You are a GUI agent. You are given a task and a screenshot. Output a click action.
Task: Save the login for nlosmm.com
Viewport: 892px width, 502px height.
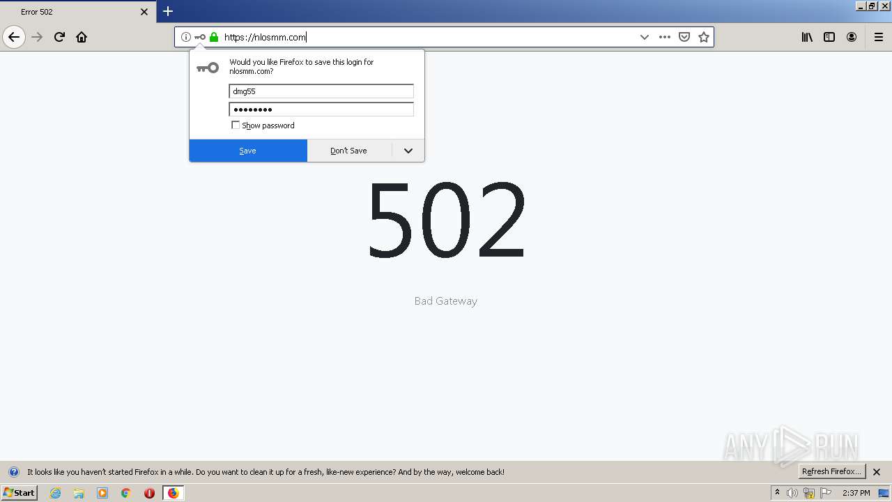pos(248,151)
